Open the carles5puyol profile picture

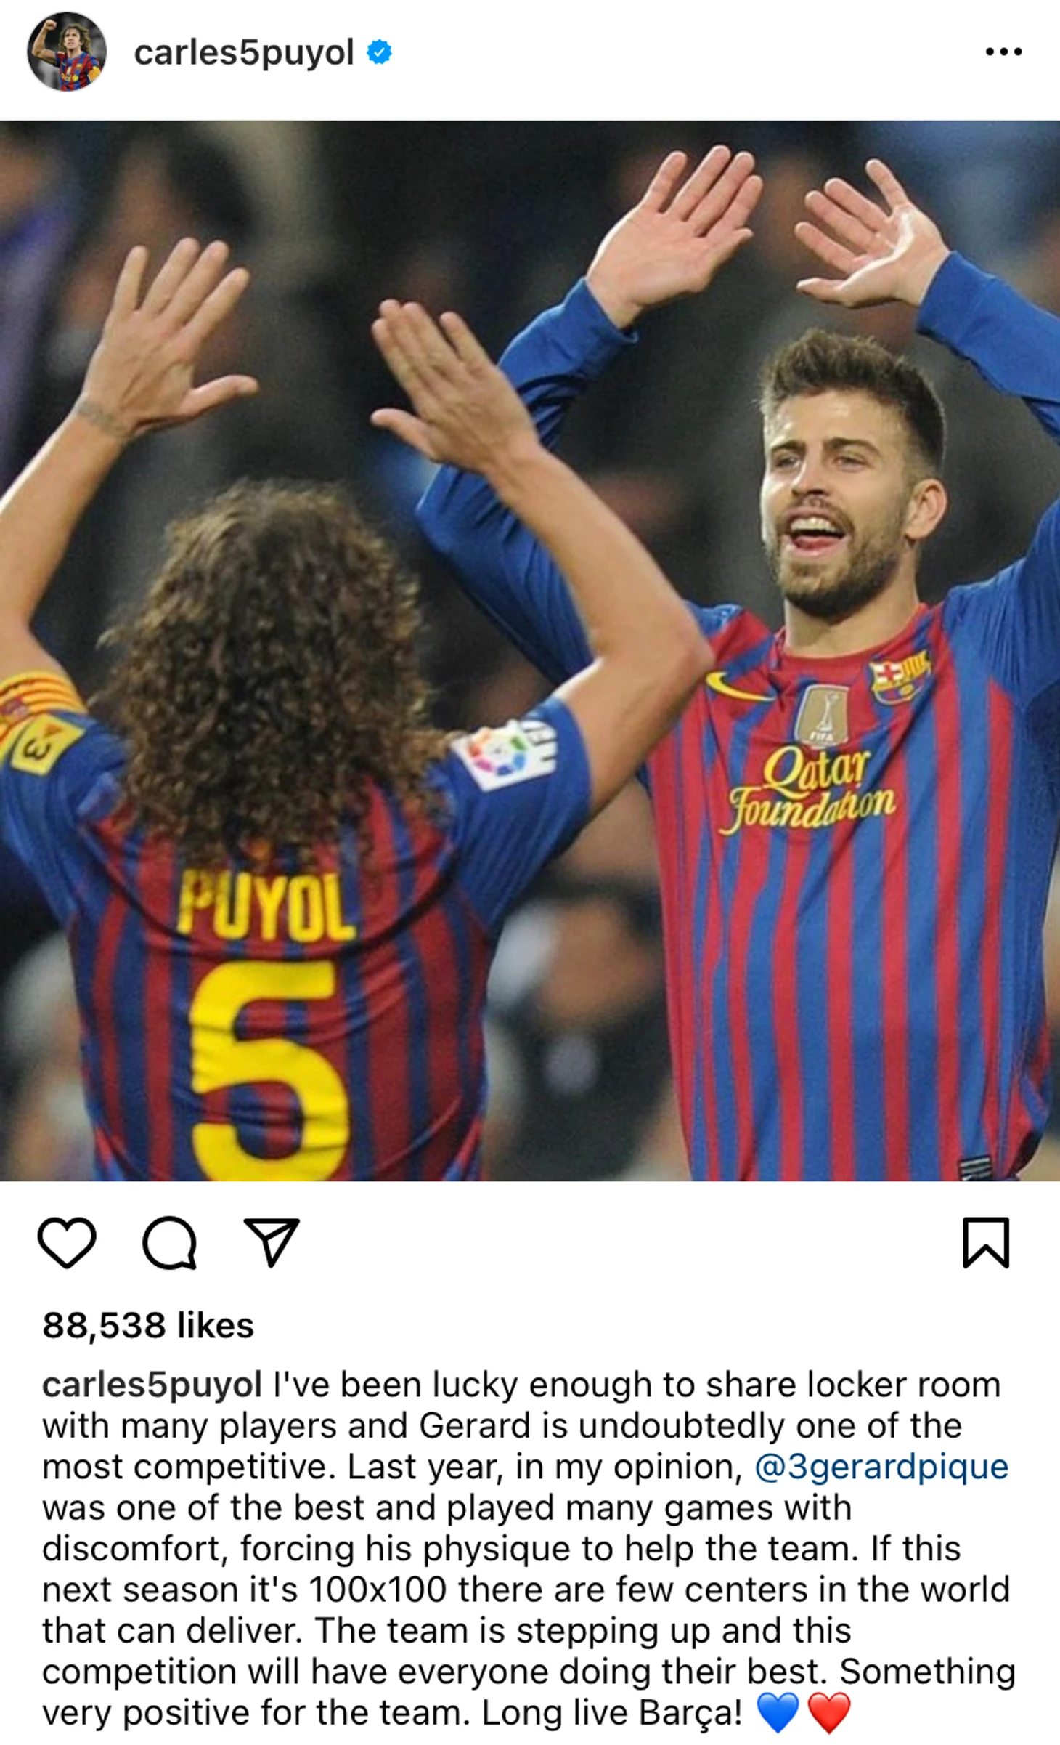pos(67,52)
